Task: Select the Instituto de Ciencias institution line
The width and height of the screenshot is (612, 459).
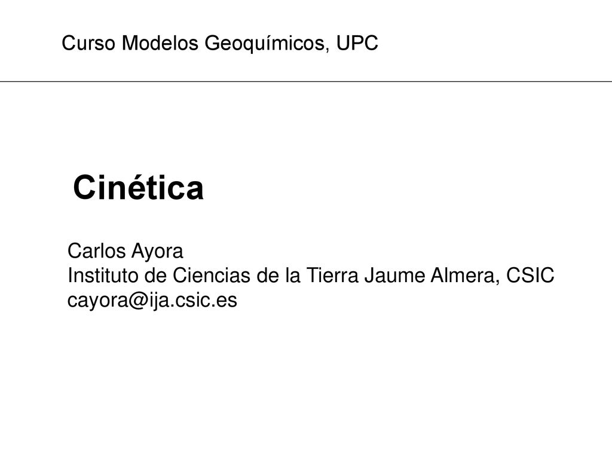Action: (x=311, y=275)
